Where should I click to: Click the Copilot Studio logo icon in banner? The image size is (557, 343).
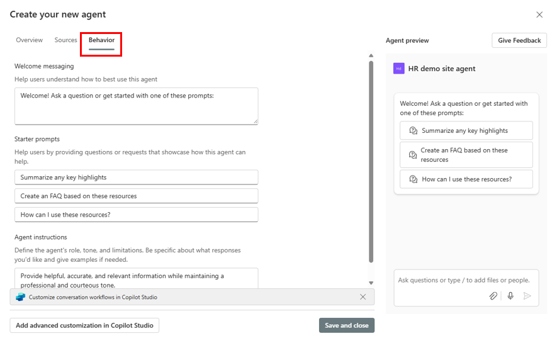21,297
